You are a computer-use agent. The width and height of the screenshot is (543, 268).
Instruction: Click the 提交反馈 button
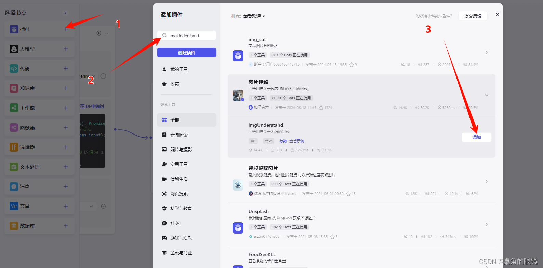473,16
